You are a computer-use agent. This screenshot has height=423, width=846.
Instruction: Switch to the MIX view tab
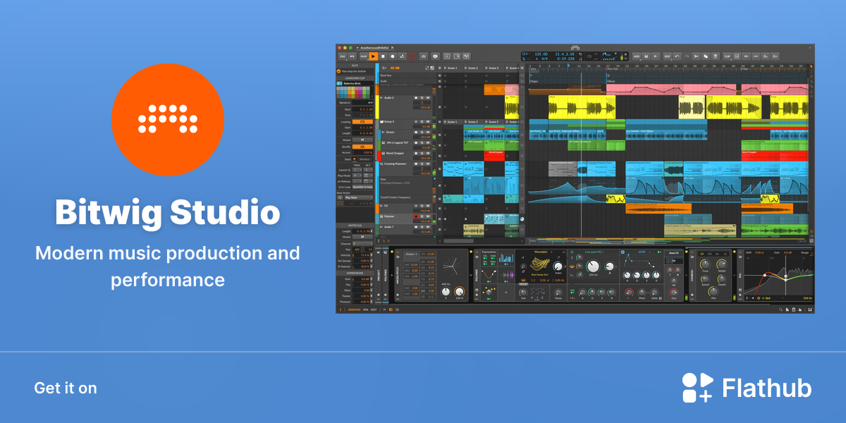tap(365, 309)
